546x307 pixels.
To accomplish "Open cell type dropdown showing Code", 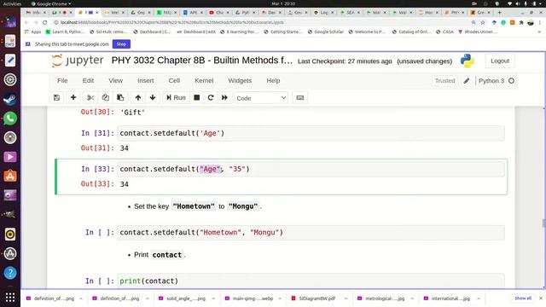I will [x=261, y=98].
